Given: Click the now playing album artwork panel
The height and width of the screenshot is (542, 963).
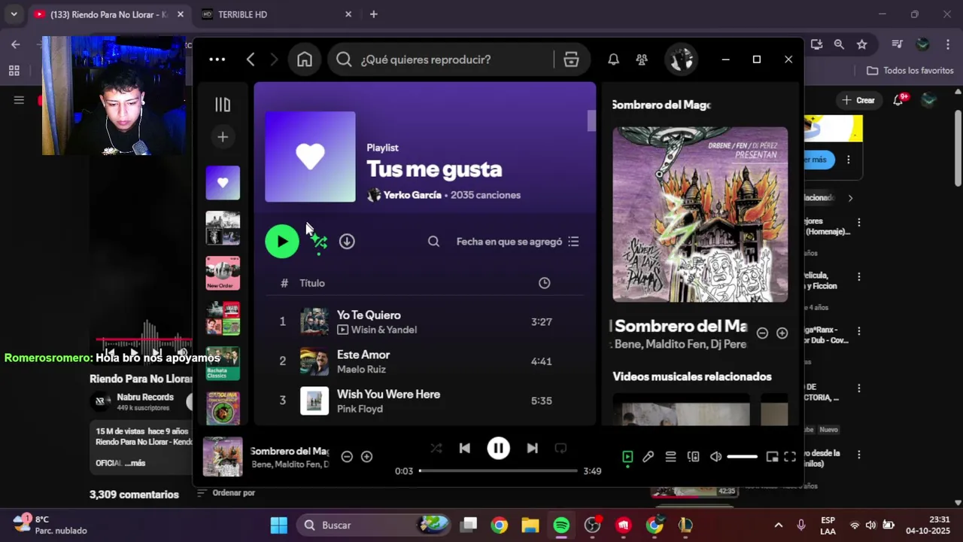Looking at the screenshot, I should tap(700, 215).
